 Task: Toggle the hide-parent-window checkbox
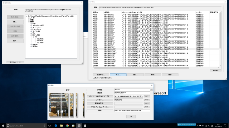pos(94,78)
